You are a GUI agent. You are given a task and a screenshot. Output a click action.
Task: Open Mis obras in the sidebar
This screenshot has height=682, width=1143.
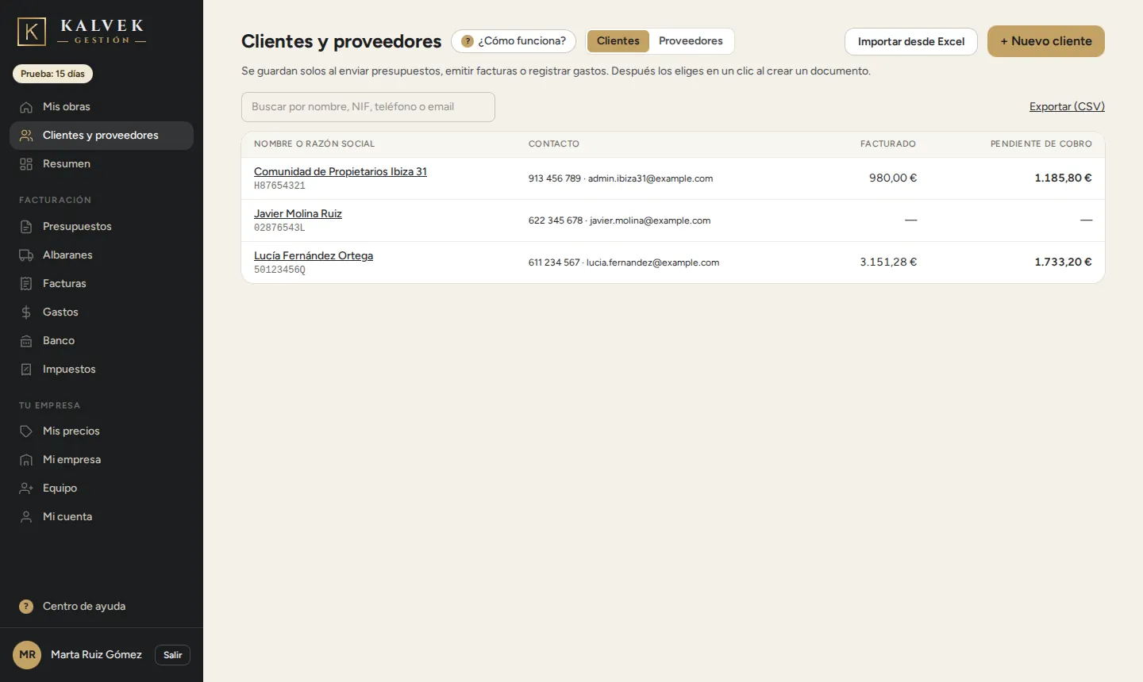coord(102,107)
